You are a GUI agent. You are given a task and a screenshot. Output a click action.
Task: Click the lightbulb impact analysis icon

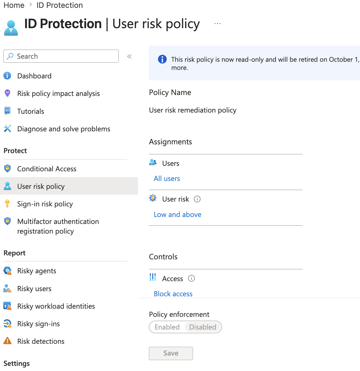click(x=7, y=93)
